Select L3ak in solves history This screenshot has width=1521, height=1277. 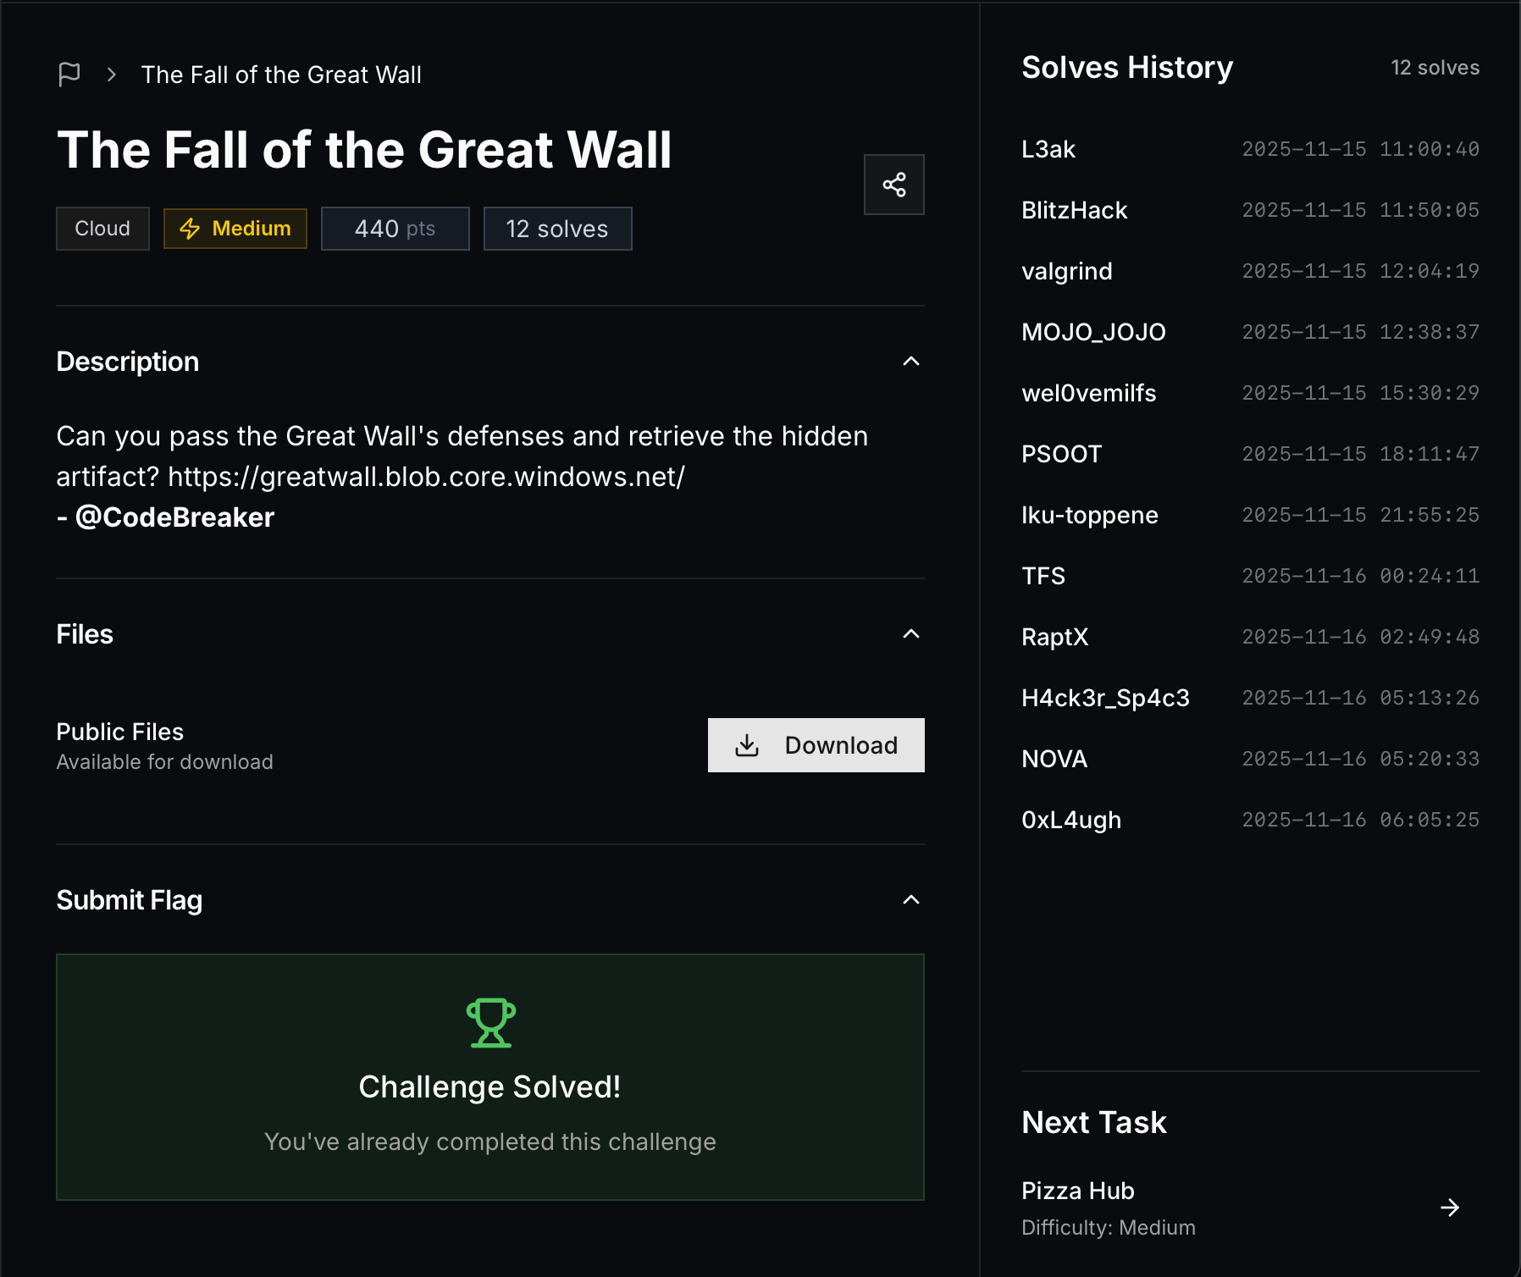(1048, 149)
